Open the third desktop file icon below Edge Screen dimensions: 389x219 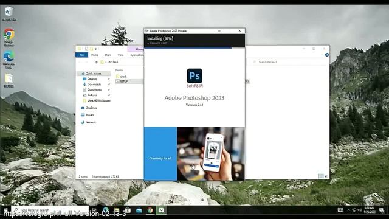click(x=9, y=80)
